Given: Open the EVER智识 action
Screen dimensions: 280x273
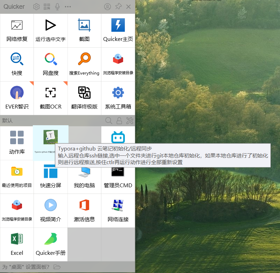Looking at the screenshot, I should point(17,98).
